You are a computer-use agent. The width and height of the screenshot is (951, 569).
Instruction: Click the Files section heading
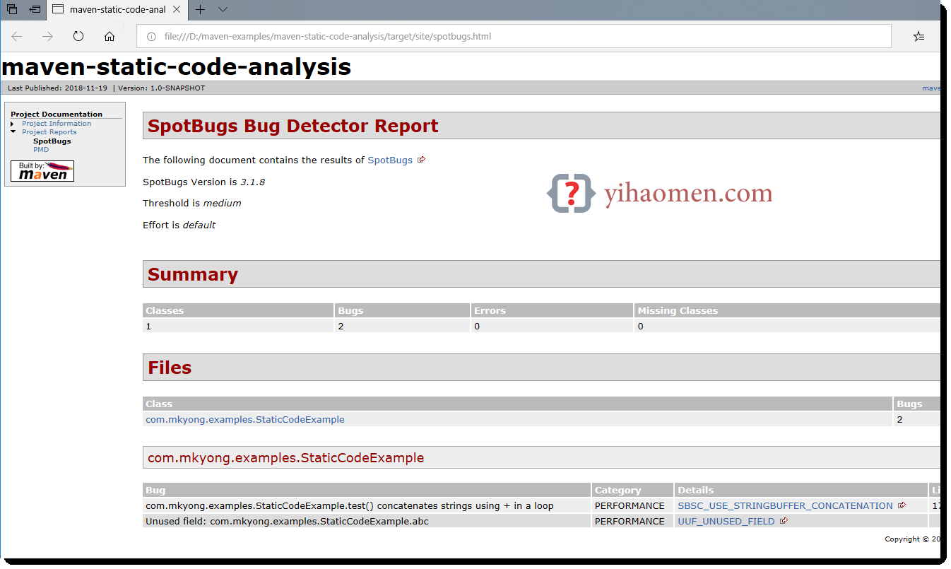pyautogui.click(x=170, y=368)
